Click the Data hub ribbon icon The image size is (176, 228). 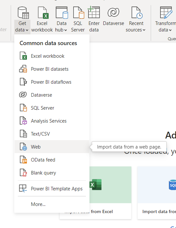[x=62, y=13]
